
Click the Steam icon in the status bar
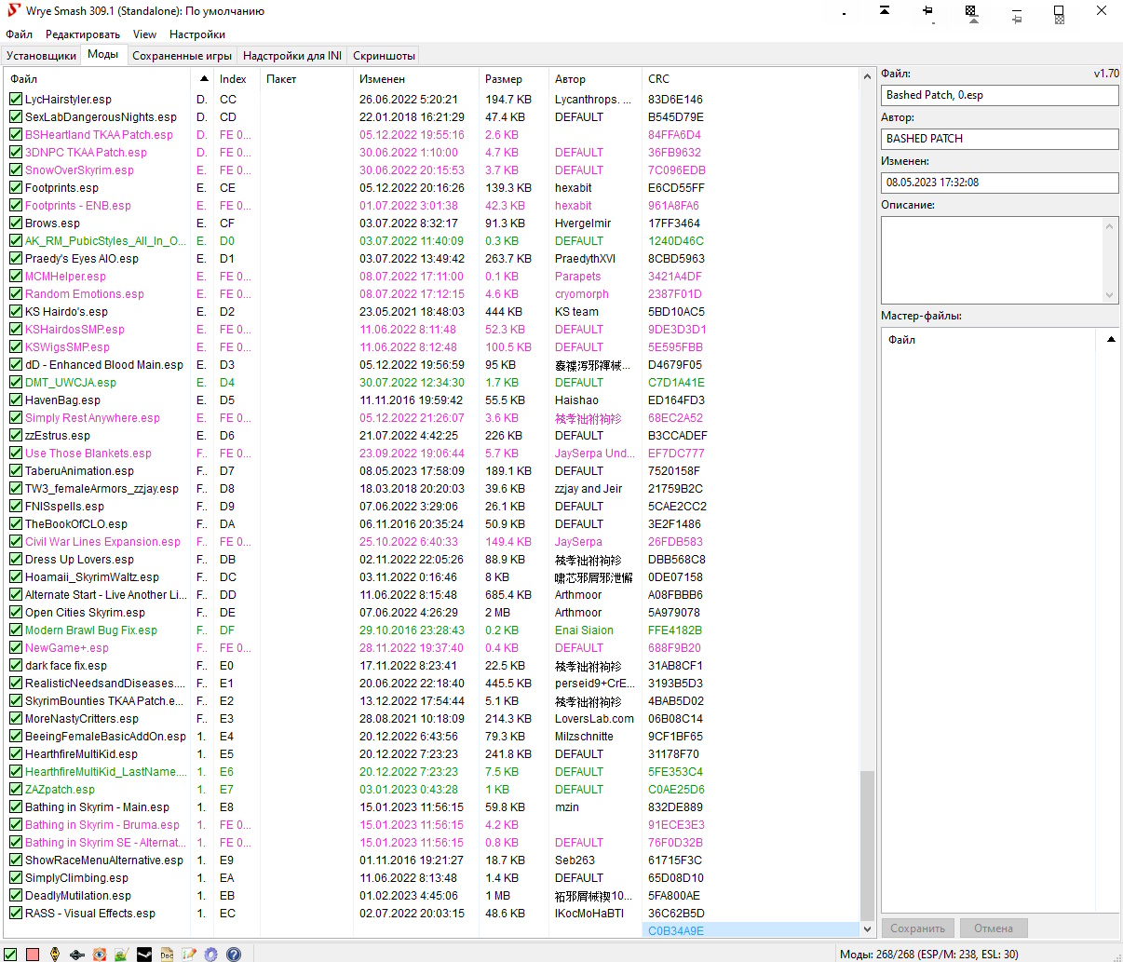tap(144, 954)
